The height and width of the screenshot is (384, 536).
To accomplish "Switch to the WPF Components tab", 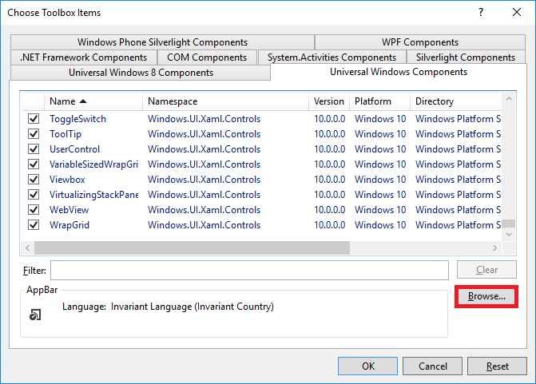I will tap(419, 42).
